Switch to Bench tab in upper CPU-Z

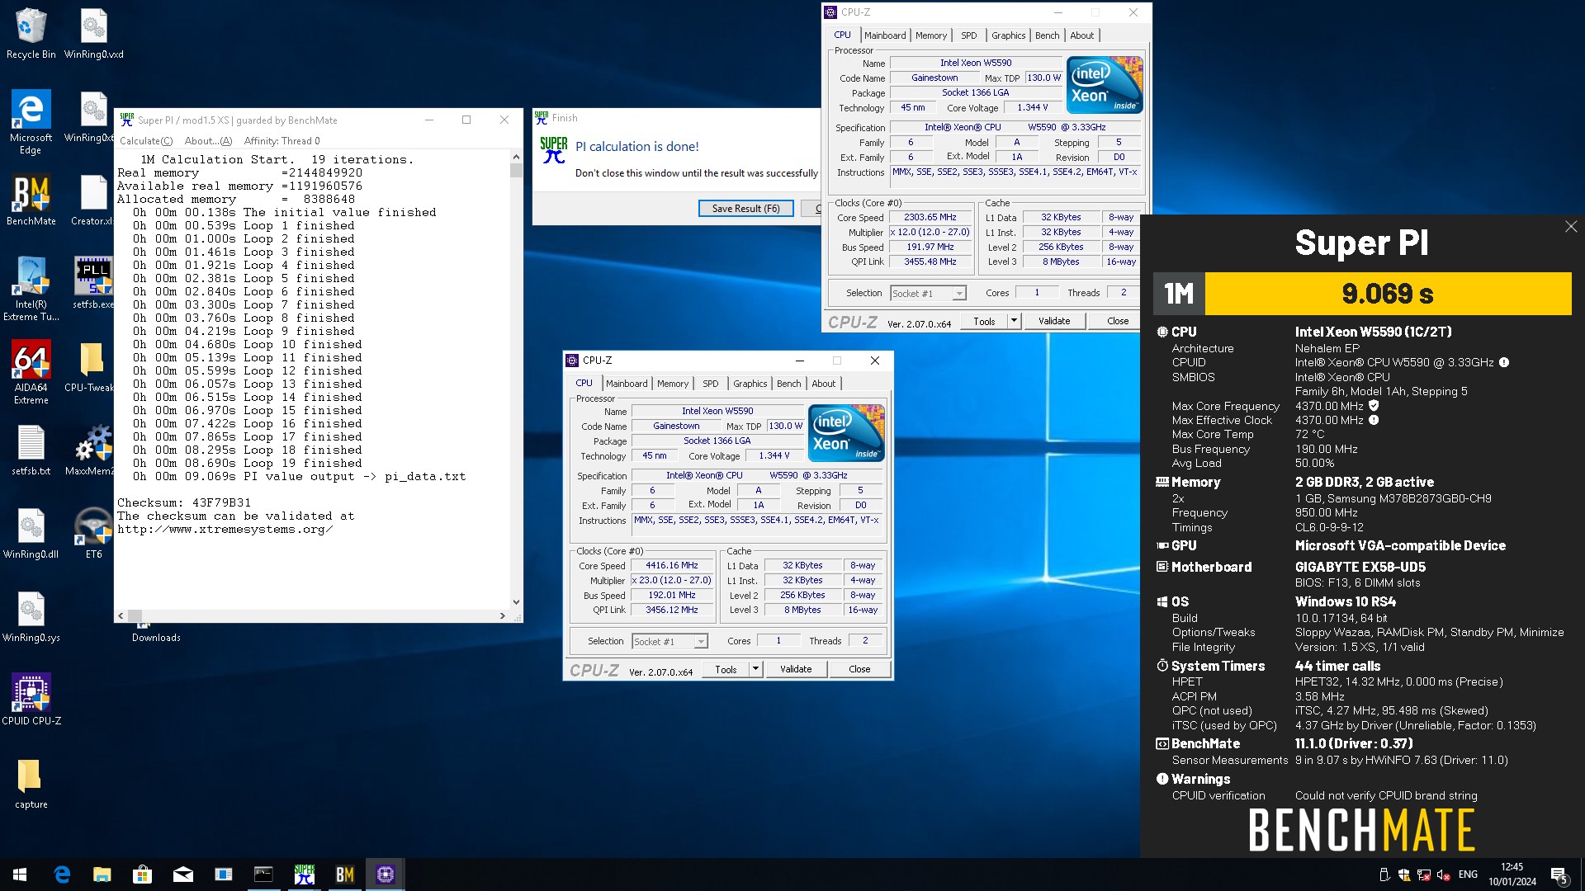1047,35
